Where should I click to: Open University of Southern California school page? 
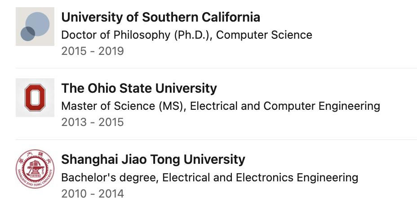pyautogui.click(x=160, y=17)
